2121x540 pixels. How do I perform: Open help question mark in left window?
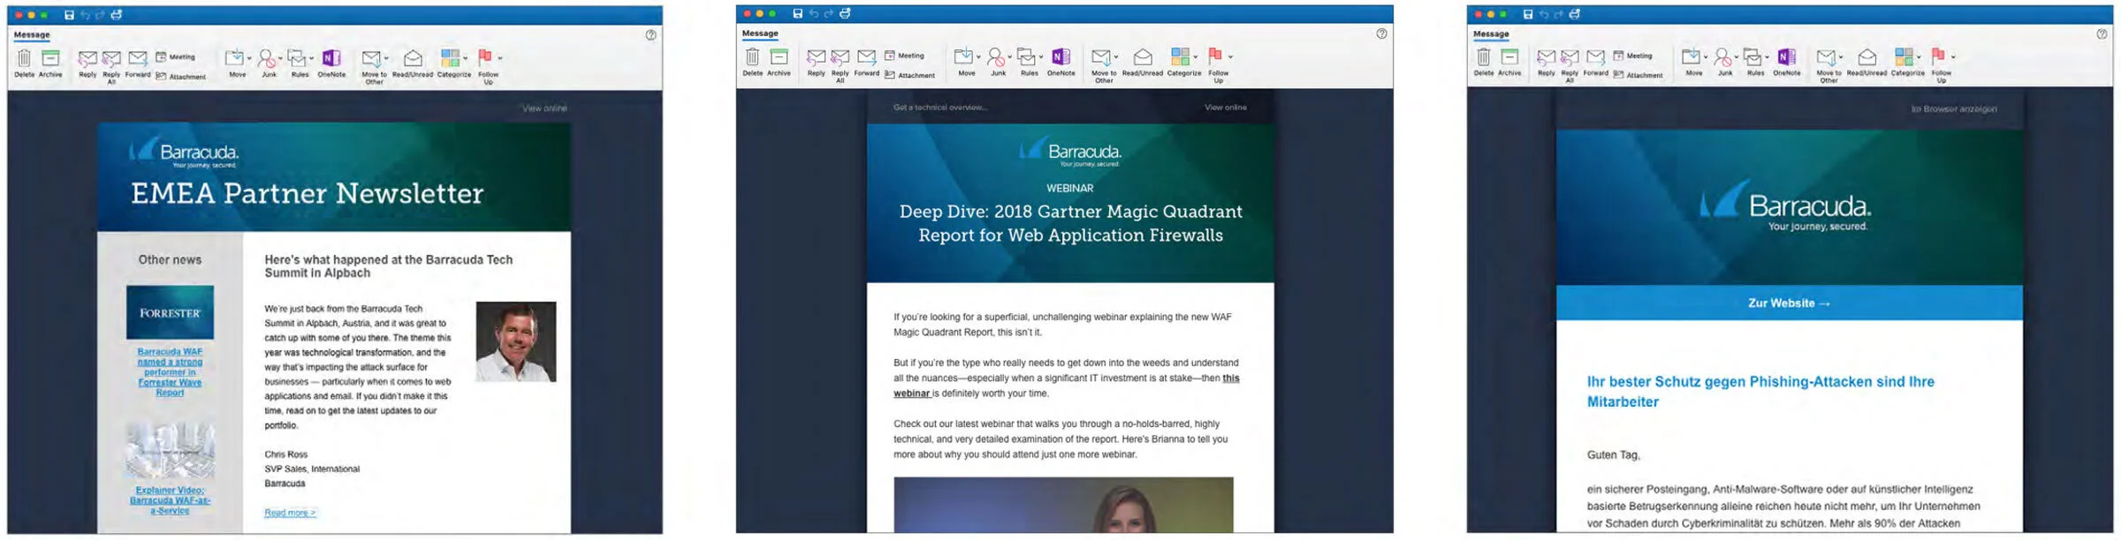click(650, 35)
